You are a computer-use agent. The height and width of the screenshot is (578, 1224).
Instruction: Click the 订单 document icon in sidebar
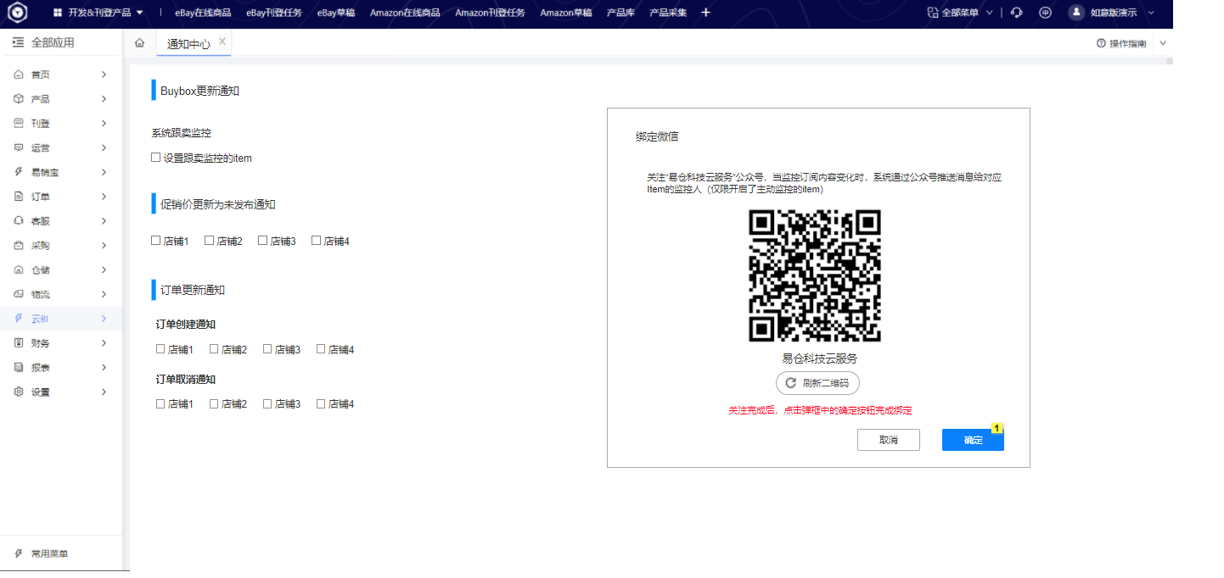[x=19, y=197]
